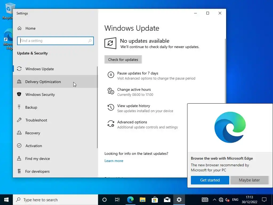Launch Microsoft Edge from the taskbar
Viewport: 273px width, 205px height.
pyautogui.click(x=130, y=200)
